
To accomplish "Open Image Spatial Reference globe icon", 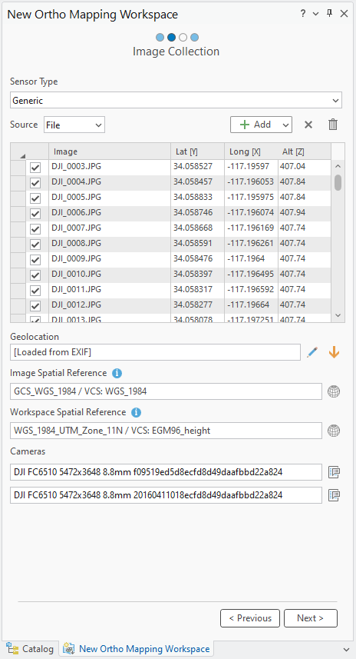I will pos(334,391).
